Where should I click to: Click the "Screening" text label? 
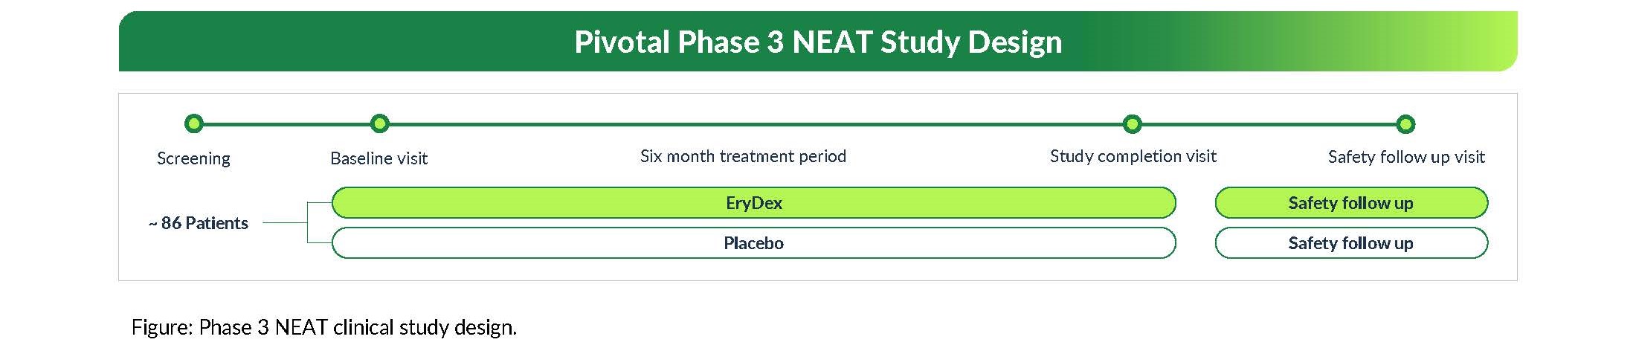(193, 158)
